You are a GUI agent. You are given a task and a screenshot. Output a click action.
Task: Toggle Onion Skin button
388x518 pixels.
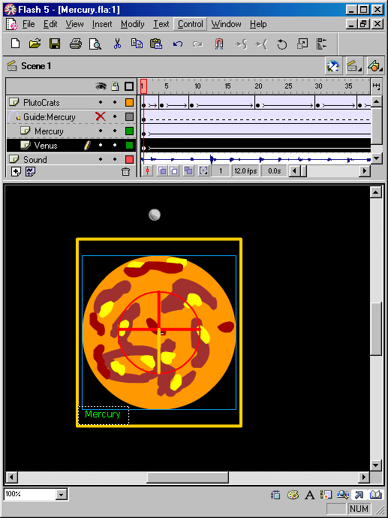[x=162, y=171]
